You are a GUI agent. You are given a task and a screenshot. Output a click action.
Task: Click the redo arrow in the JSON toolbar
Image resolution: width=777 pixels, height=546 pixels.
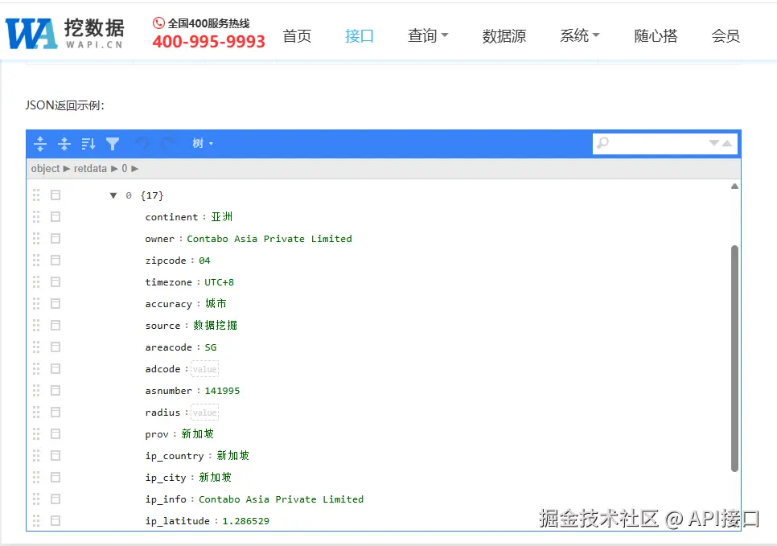pyautogui.click(x=167, y=144)
